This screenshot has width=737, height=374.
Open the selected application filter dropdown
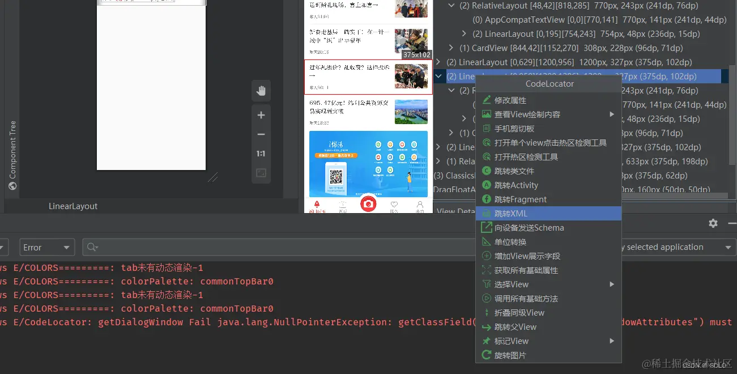[x=678, y=248]
